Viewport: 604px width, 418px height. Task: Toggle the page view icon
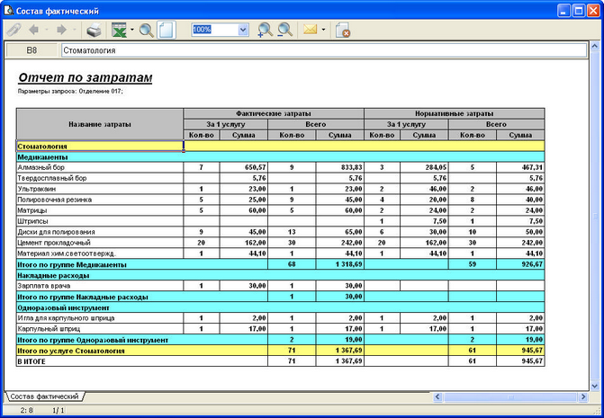click(x=167, y=30)
